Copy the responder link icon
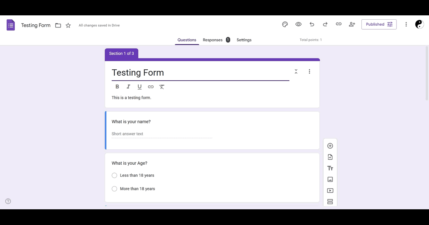The width and height of the screenshot is (429, 225). [339, 24]
